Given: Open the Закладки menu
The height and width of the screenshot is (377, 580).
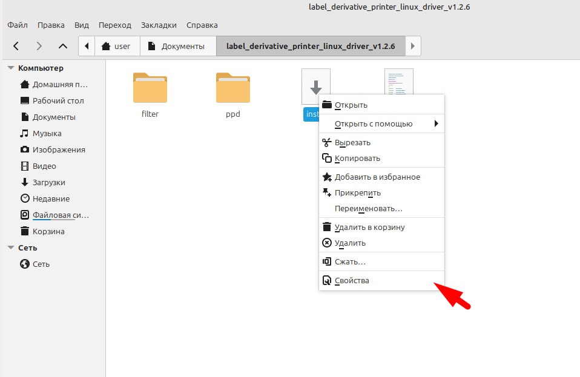Looking at the screenshot, I should point(159,25).
